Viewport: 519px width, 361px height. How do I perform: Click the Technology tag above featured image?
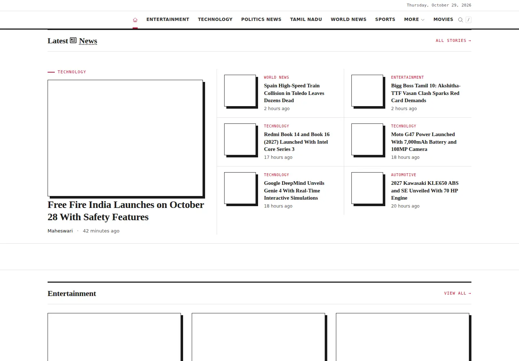click(x=72, y=72)
